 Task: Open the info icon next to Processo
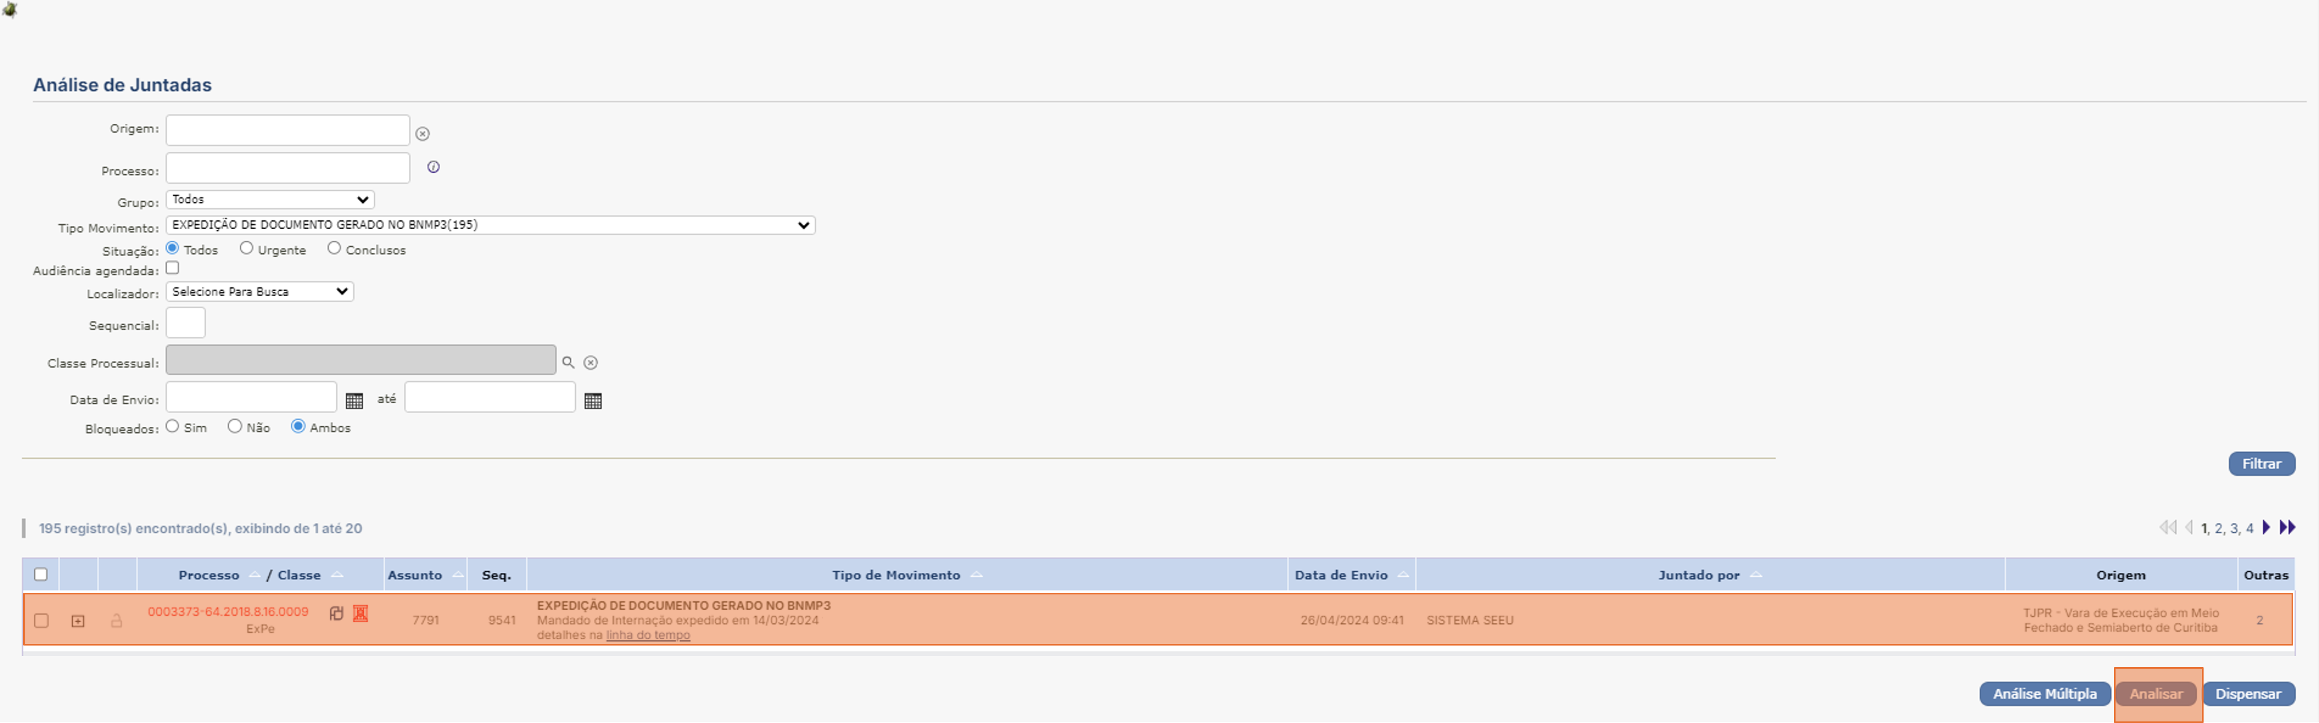433,168
